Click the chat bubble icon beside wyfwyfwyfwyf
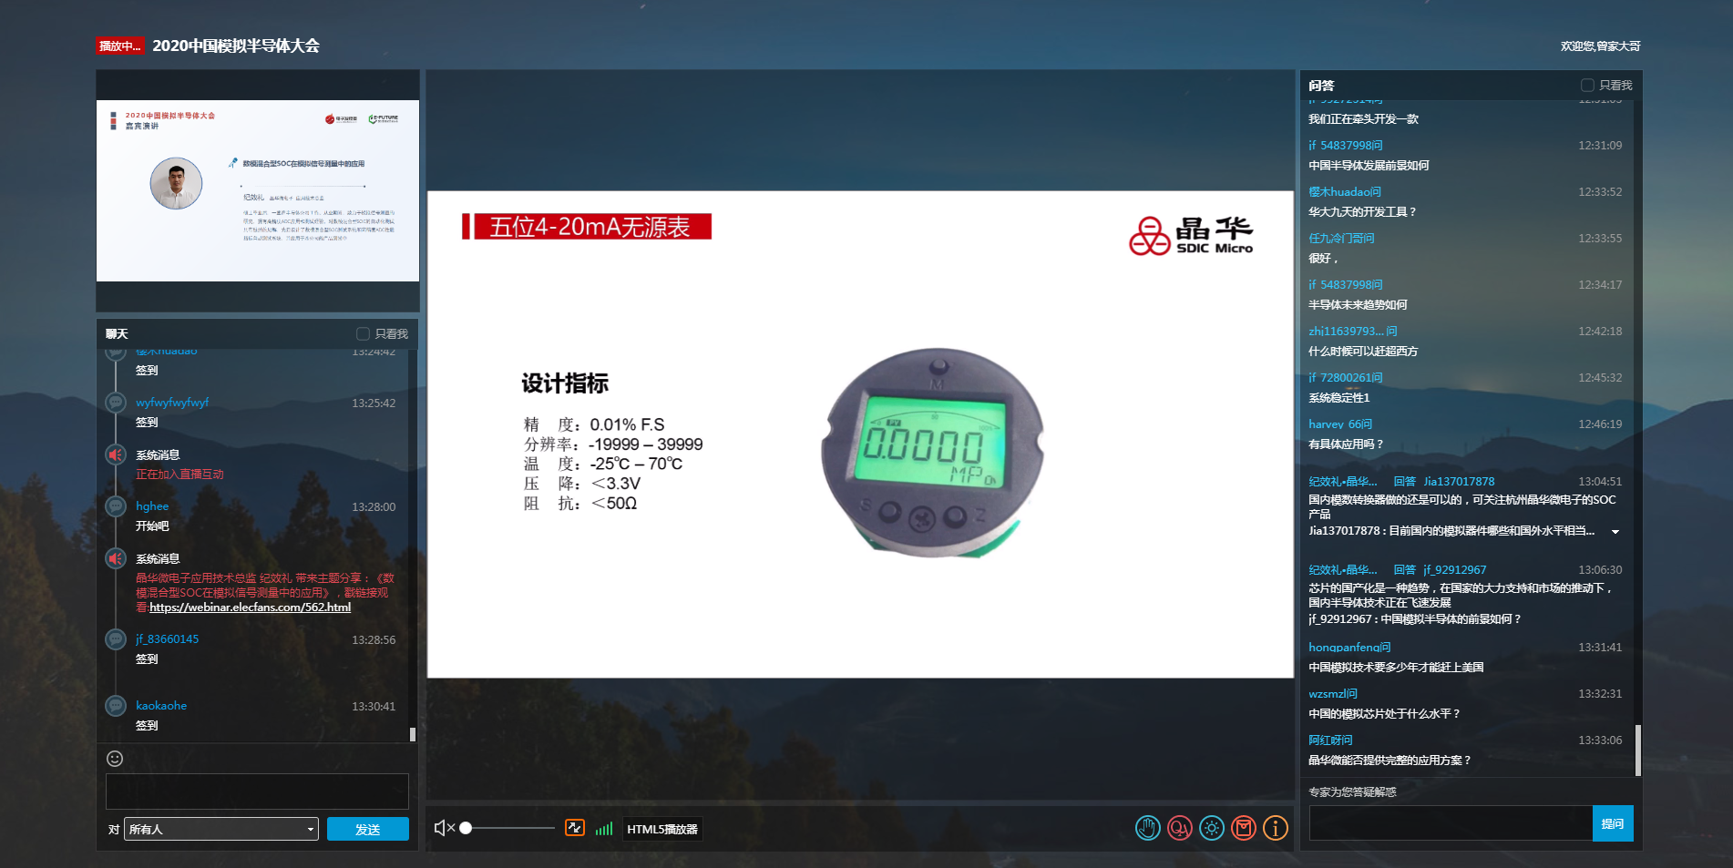Viewport: 1733px width, 868px height. 116,403
